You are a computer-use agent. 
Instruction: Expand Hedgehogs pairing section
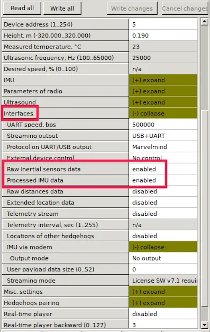coord(163,303)
